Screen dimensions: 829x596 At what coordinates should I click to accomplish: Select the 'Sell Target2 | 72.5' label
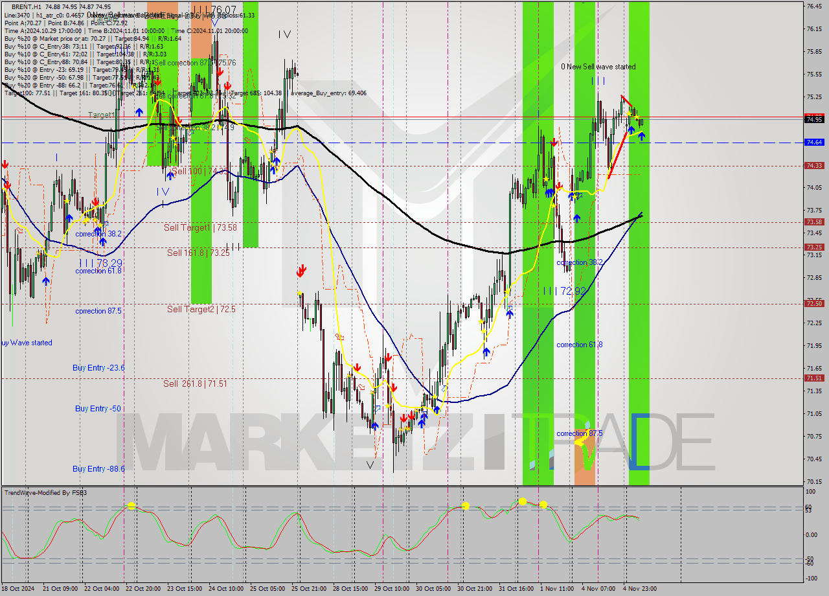pos(201,309)
